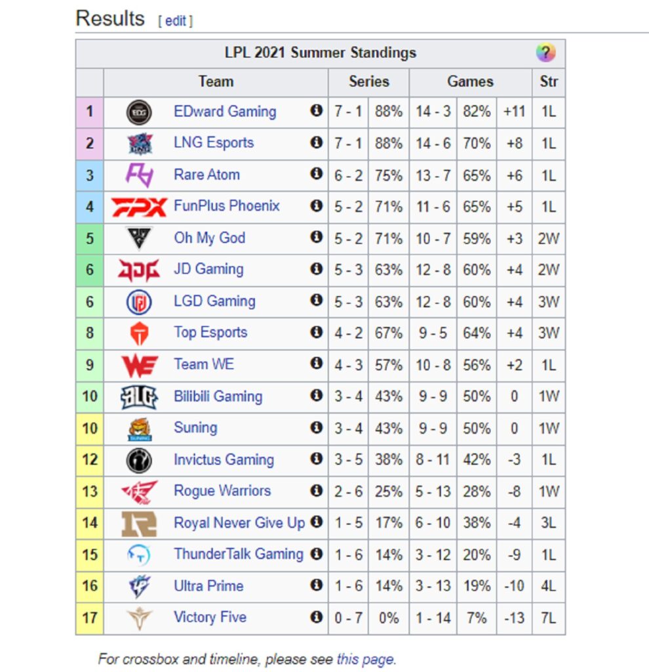Screen dimensions: 649x672
Task: Open the ThunderTalk Gaming team link
Action: pyautogui.click(x=239, y=554)
